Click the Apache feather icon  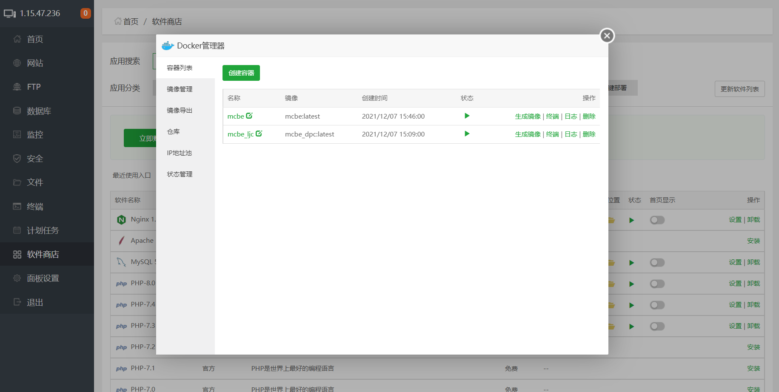coord(121,241)
